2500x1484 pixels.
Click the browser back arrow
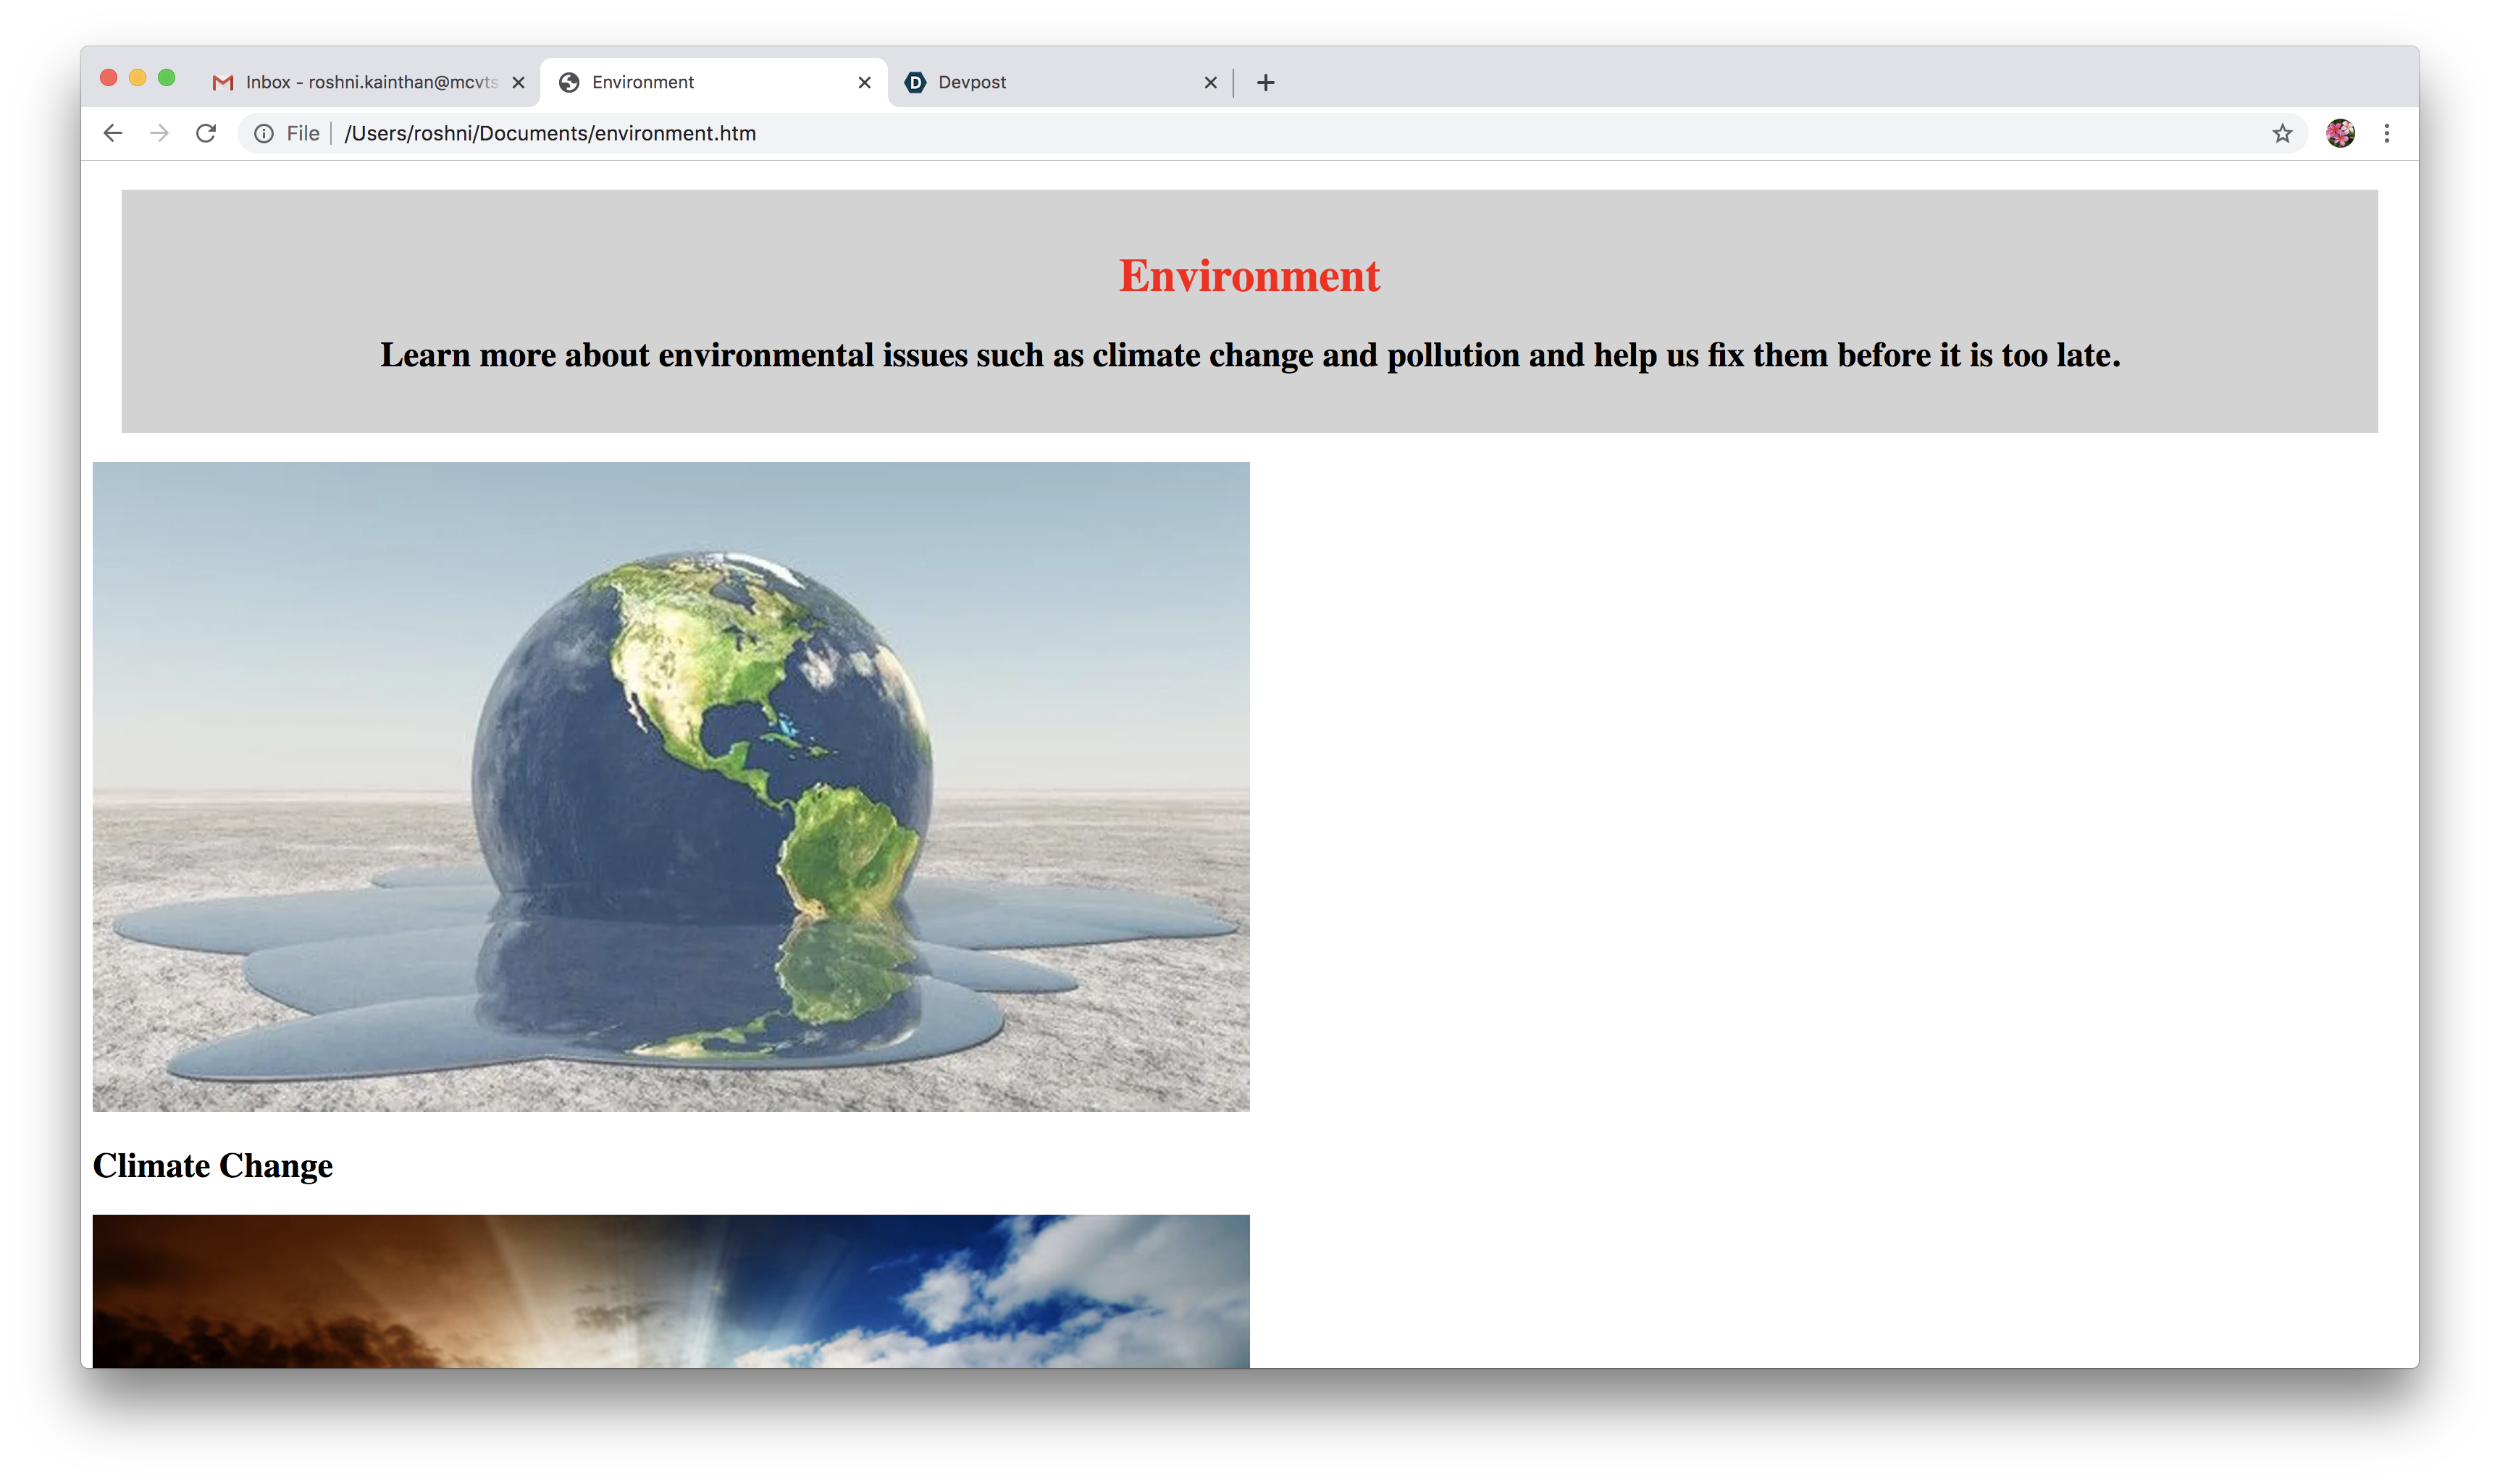112,133
